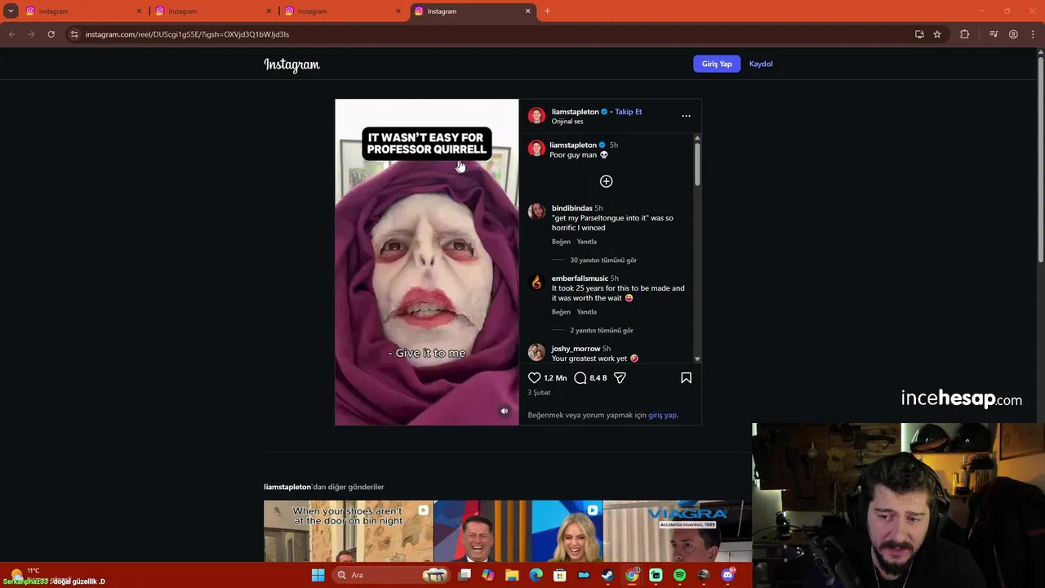
Task: Open Steam from the taskbar
Action: [607, 575]
